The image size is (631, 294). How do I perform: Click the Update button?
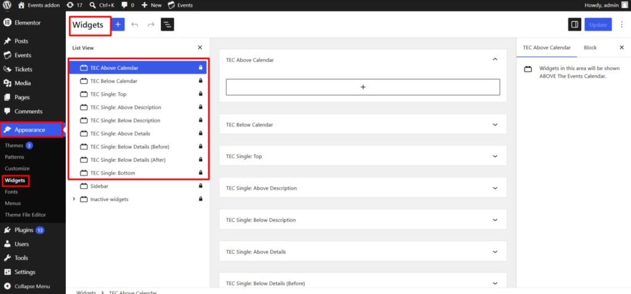coord(598,25)
